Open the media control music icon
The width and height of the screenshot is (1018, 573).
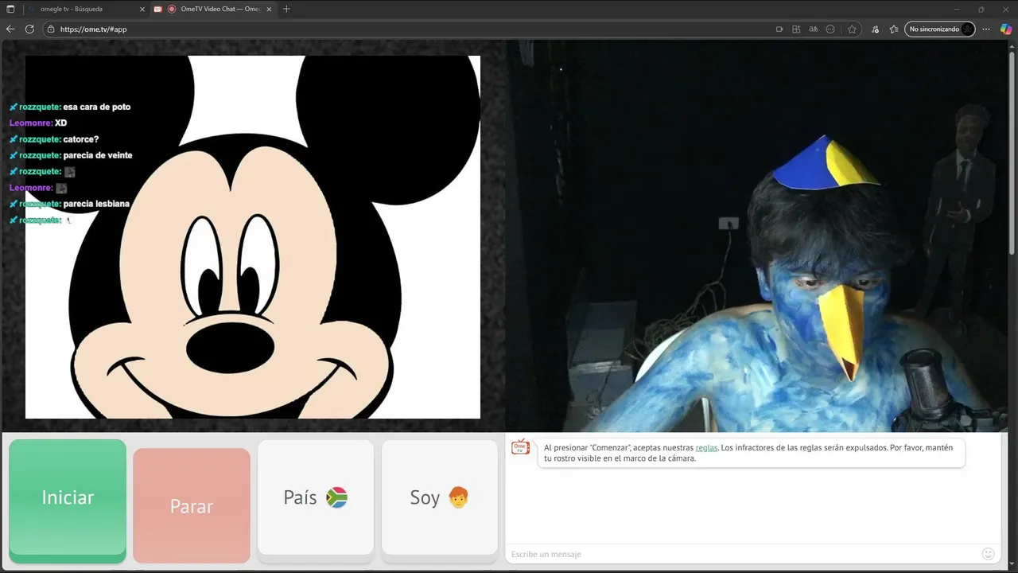pyautogui.click(x=875, y=29)
